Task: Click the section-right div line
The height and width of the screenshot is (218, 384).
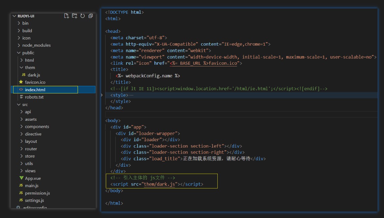Action: coord(182,152)
